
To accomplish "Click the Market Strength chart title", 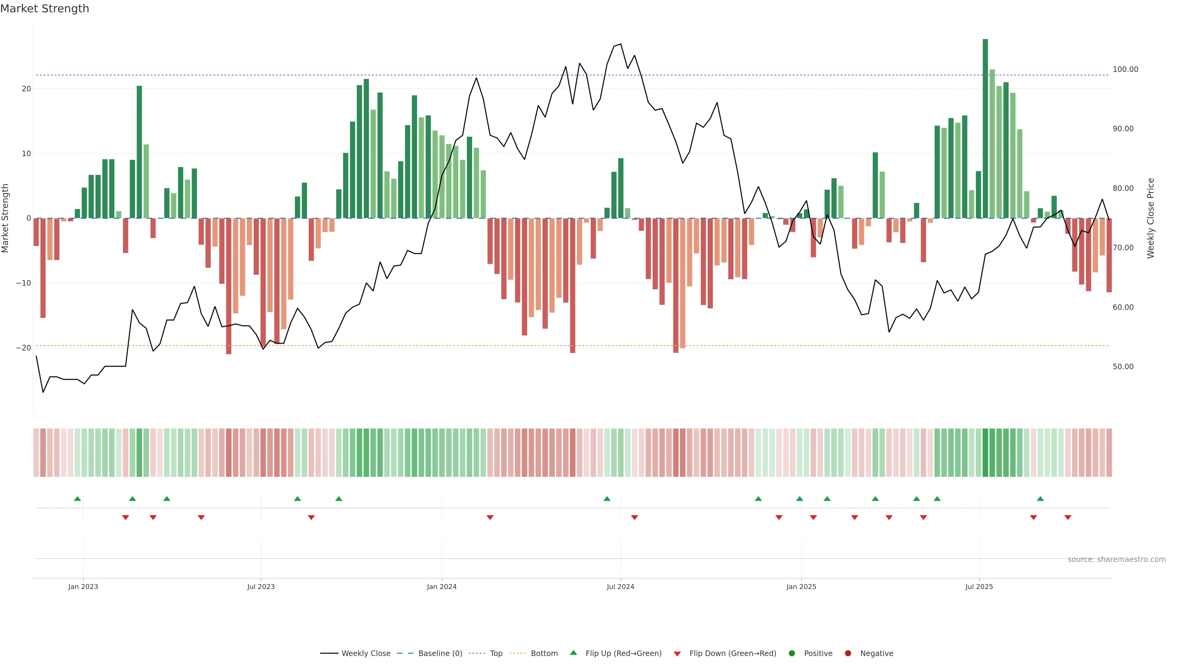I will (45, 9).
